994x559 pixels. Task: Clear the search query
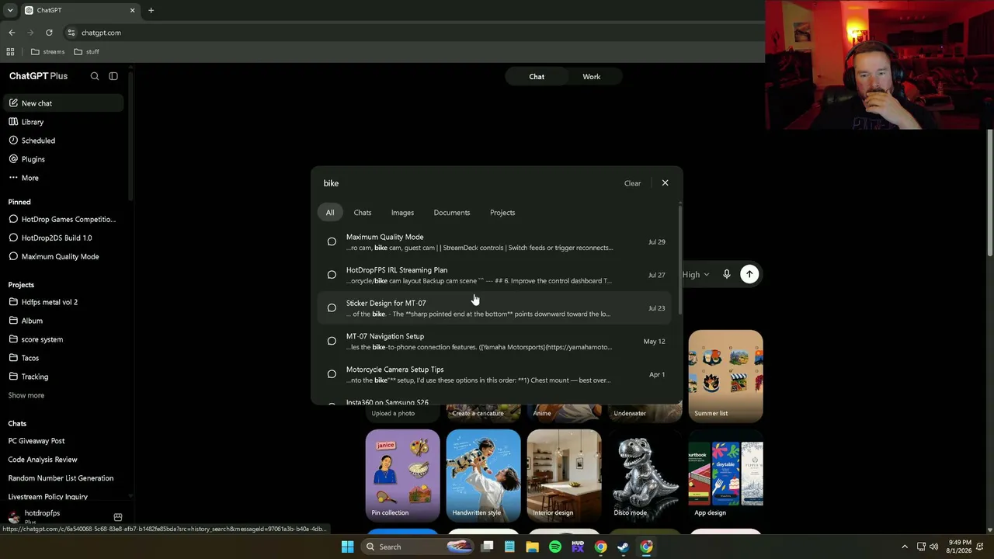[632, 183]
